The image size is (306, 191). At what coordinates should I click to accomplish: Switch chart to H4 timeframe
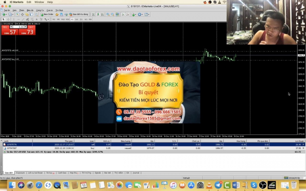point(76,19)
